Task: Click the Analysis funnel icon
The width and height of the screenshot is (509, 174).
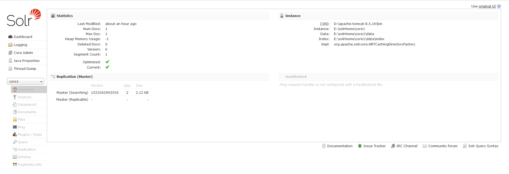Action: coord(15,97)
